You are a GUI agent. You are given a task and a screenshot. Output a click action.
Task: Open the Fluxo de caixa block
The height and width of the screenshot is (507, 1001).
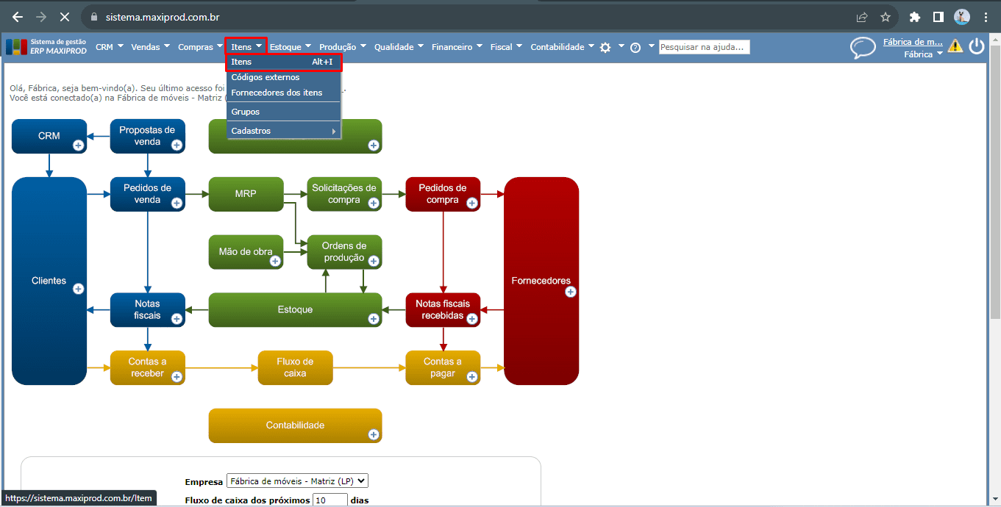295,367
